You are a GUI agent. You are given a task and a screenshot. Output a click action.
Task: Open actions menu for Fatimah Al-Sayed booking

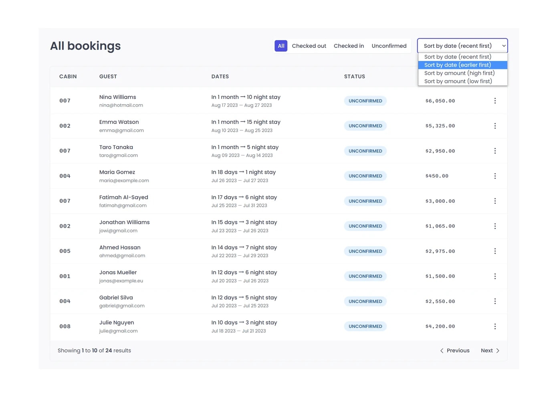tap(495, 201)
